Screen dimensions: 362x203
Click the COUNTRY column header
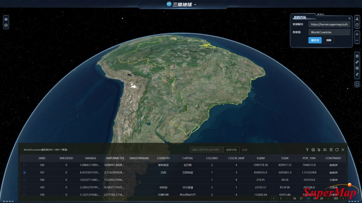163,158
